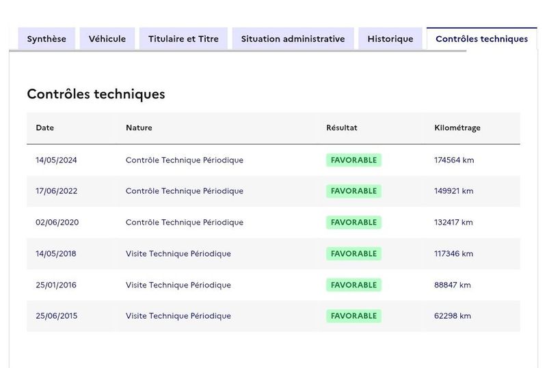The image size is (547, 368).
Task: Click the Date column header
Action: (45, 128)
